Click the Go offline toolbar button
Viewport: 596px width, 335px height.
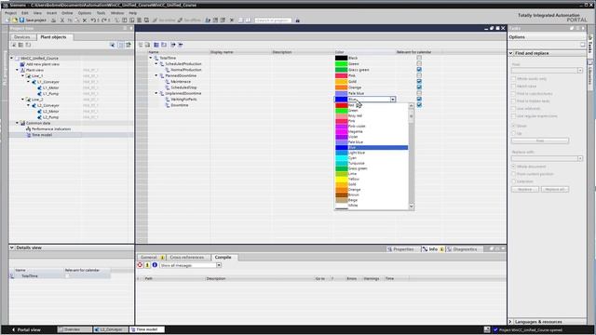pyautogui.click(x=189, y=20)
